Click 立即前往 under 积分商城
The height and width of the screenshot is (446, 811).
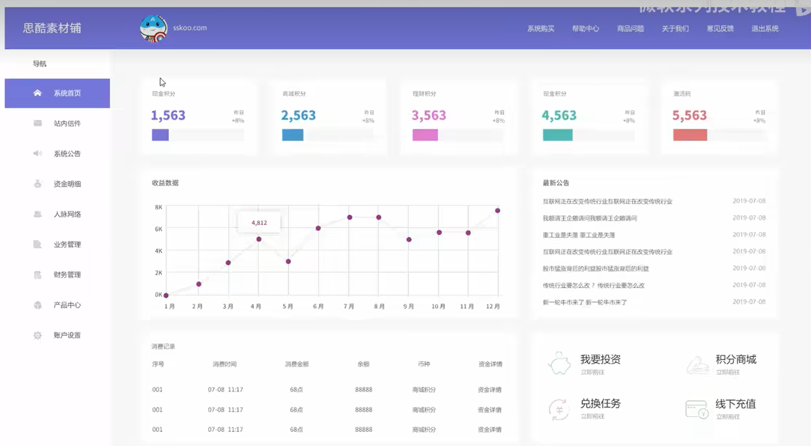click(x=728, y=372)
